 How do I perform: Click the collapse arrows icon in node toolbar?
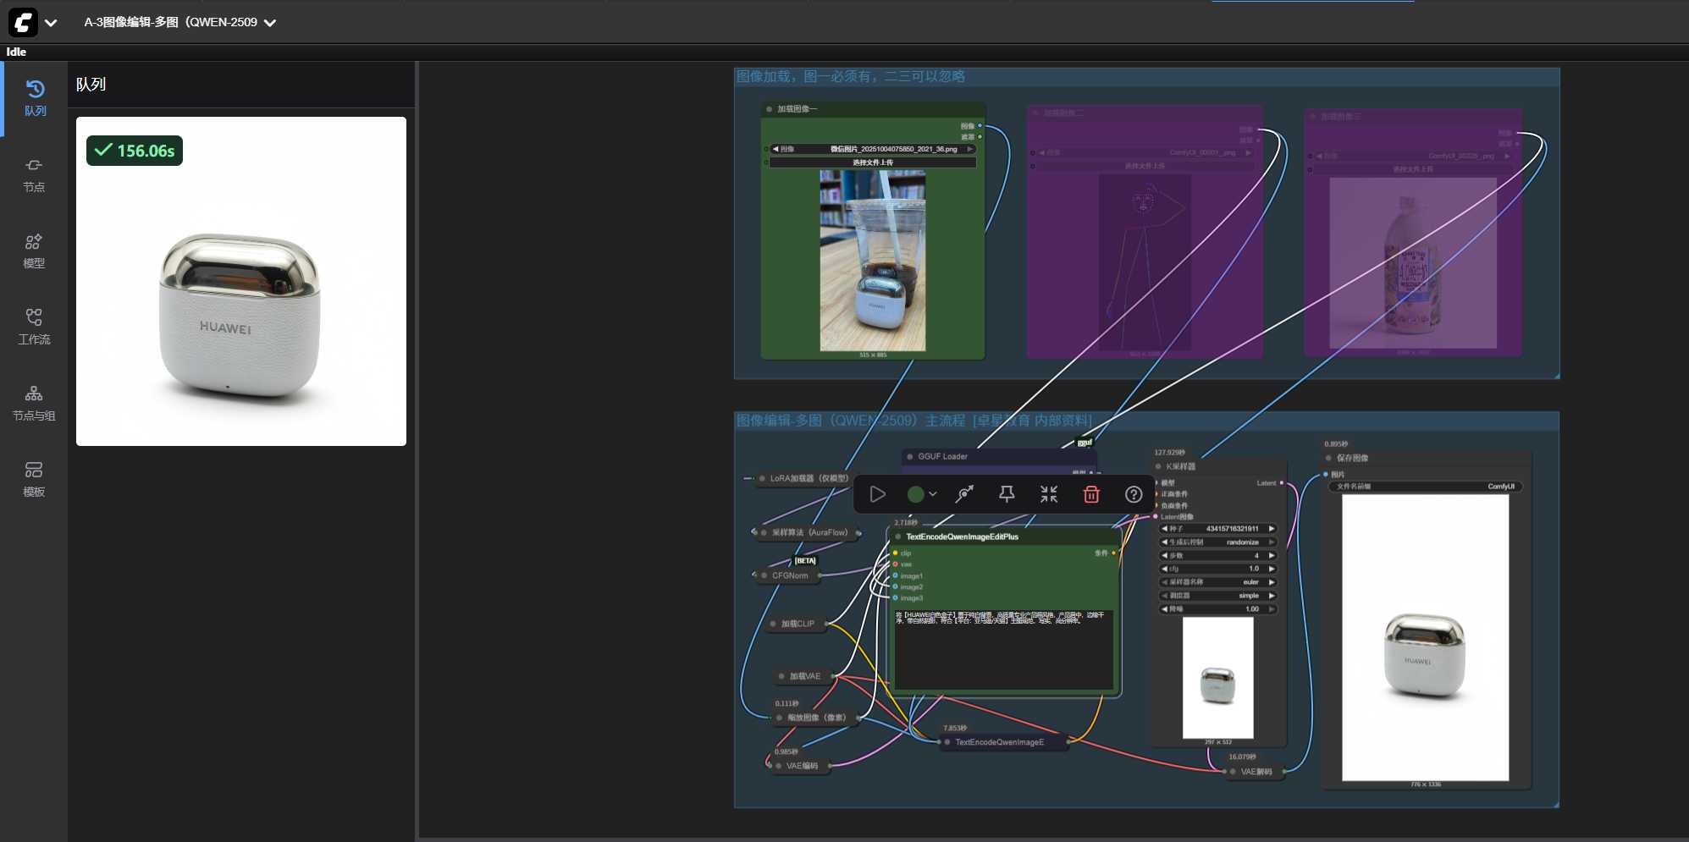[x=1049, y=494]
